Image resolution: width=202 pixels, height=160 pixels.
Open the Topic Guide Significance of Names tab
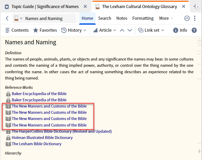45,6
